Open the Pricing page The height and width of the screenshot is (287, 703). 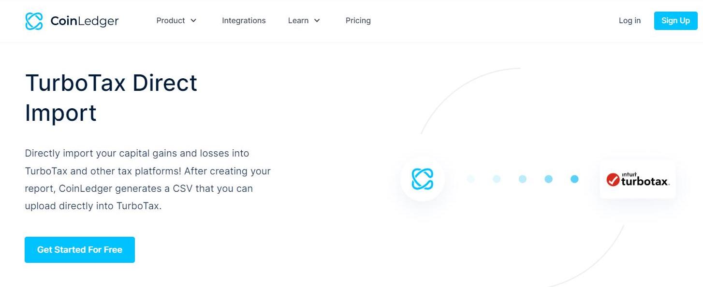(358, 20)
